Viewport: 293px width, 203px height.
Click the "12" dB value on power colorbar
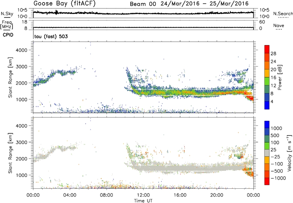[x=273, y=86]
